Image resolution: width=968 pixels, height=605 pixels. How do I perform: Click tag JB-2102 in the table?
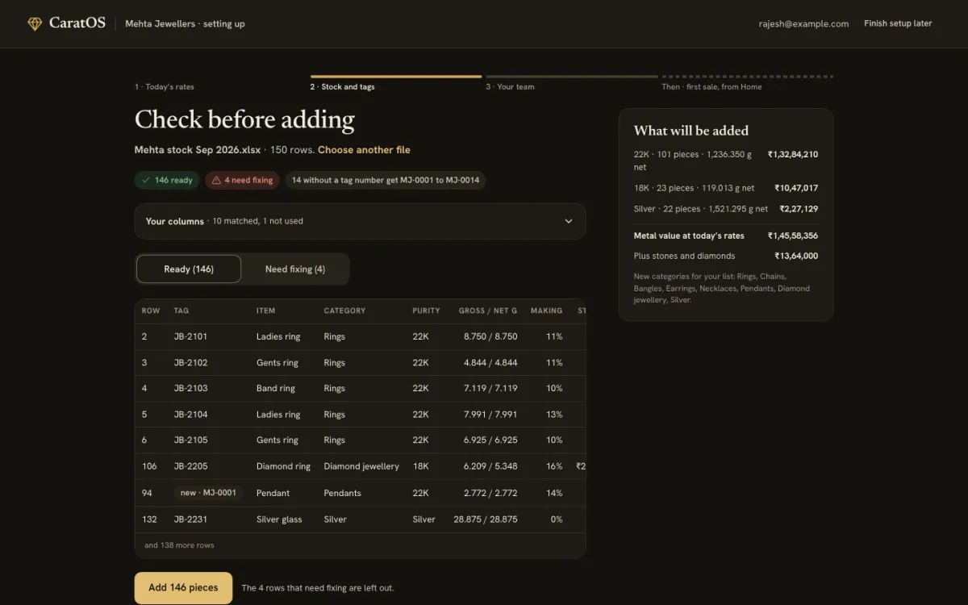pos(190,363)
